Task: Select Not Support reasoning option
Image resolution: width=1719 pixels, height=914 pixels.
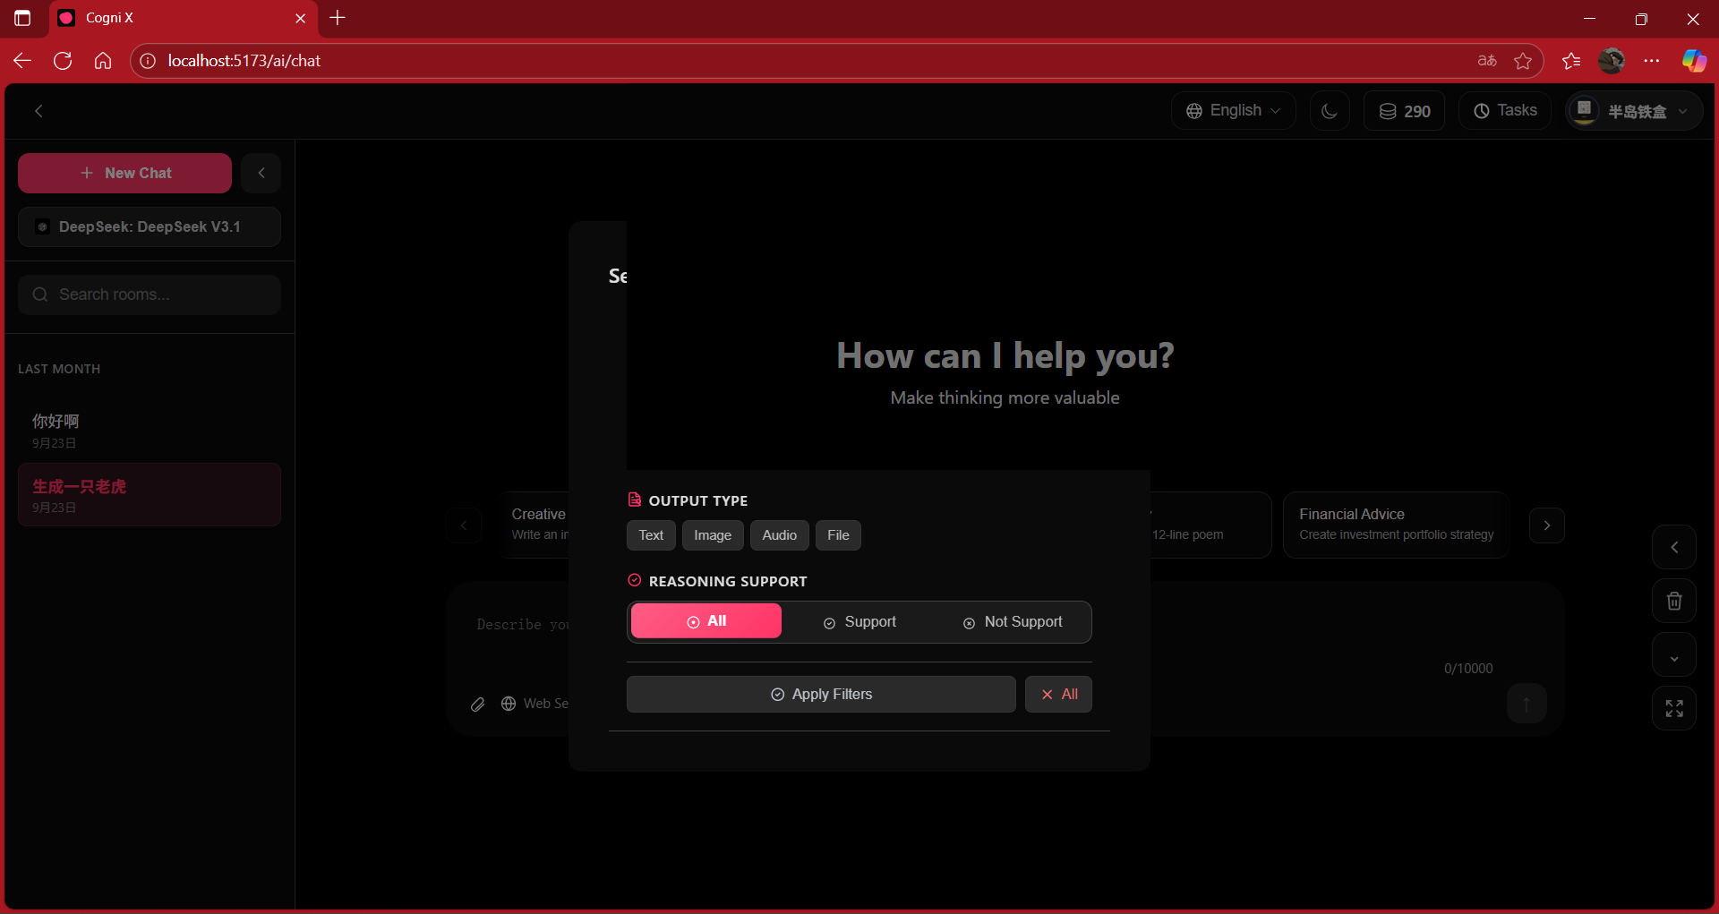Action: pyautogui.click(x=1013, y=622)
